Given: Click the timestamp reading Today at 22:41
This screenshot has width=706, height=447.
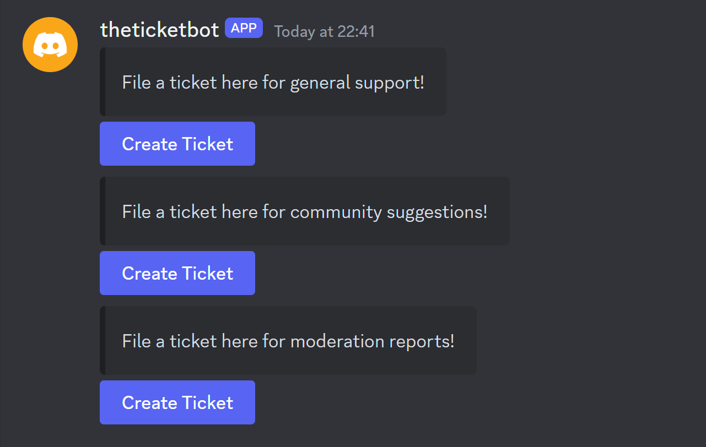Looking at the screenshot, I should click(x=324, y=31).
